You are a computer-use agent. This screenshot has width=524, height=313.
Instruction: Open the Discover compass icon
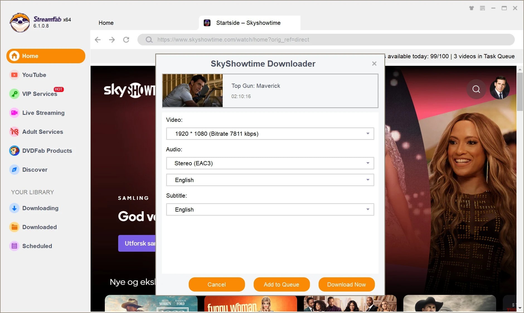[x=14, y=170]
